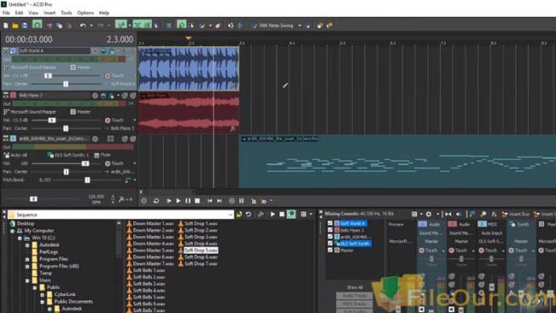Screen dimensions: 556x313
Task: Solo the Bells Pipes 3 track
Action: (133, 95)
